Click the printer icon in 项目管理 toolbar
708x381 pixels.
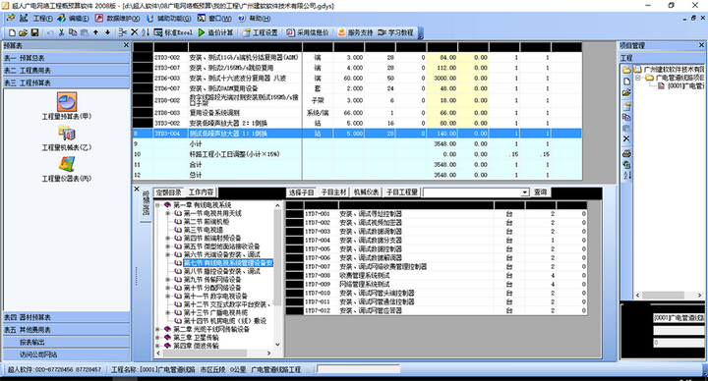(x=626, y=153)
